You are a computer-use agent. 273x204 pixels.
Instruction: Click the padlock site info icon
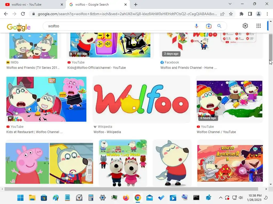tap(34, 14)
